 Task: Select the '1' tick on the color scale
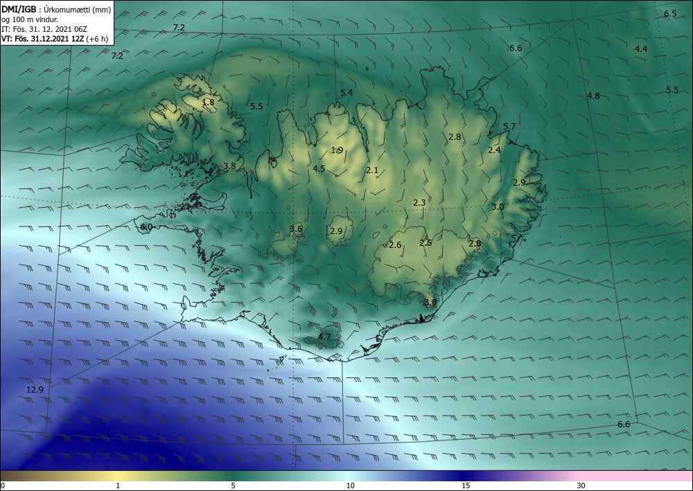tap(118, 485)
